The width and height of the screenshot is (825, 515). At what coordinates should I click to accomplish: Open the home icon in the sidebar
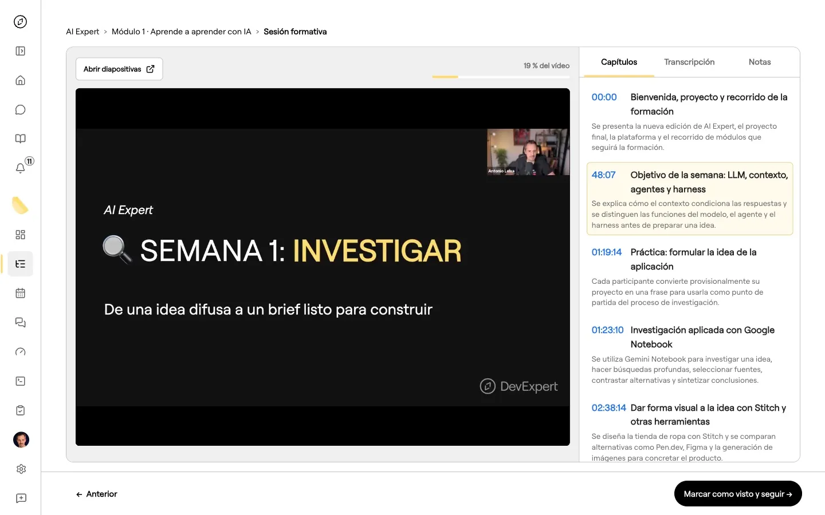coord(20,80)
